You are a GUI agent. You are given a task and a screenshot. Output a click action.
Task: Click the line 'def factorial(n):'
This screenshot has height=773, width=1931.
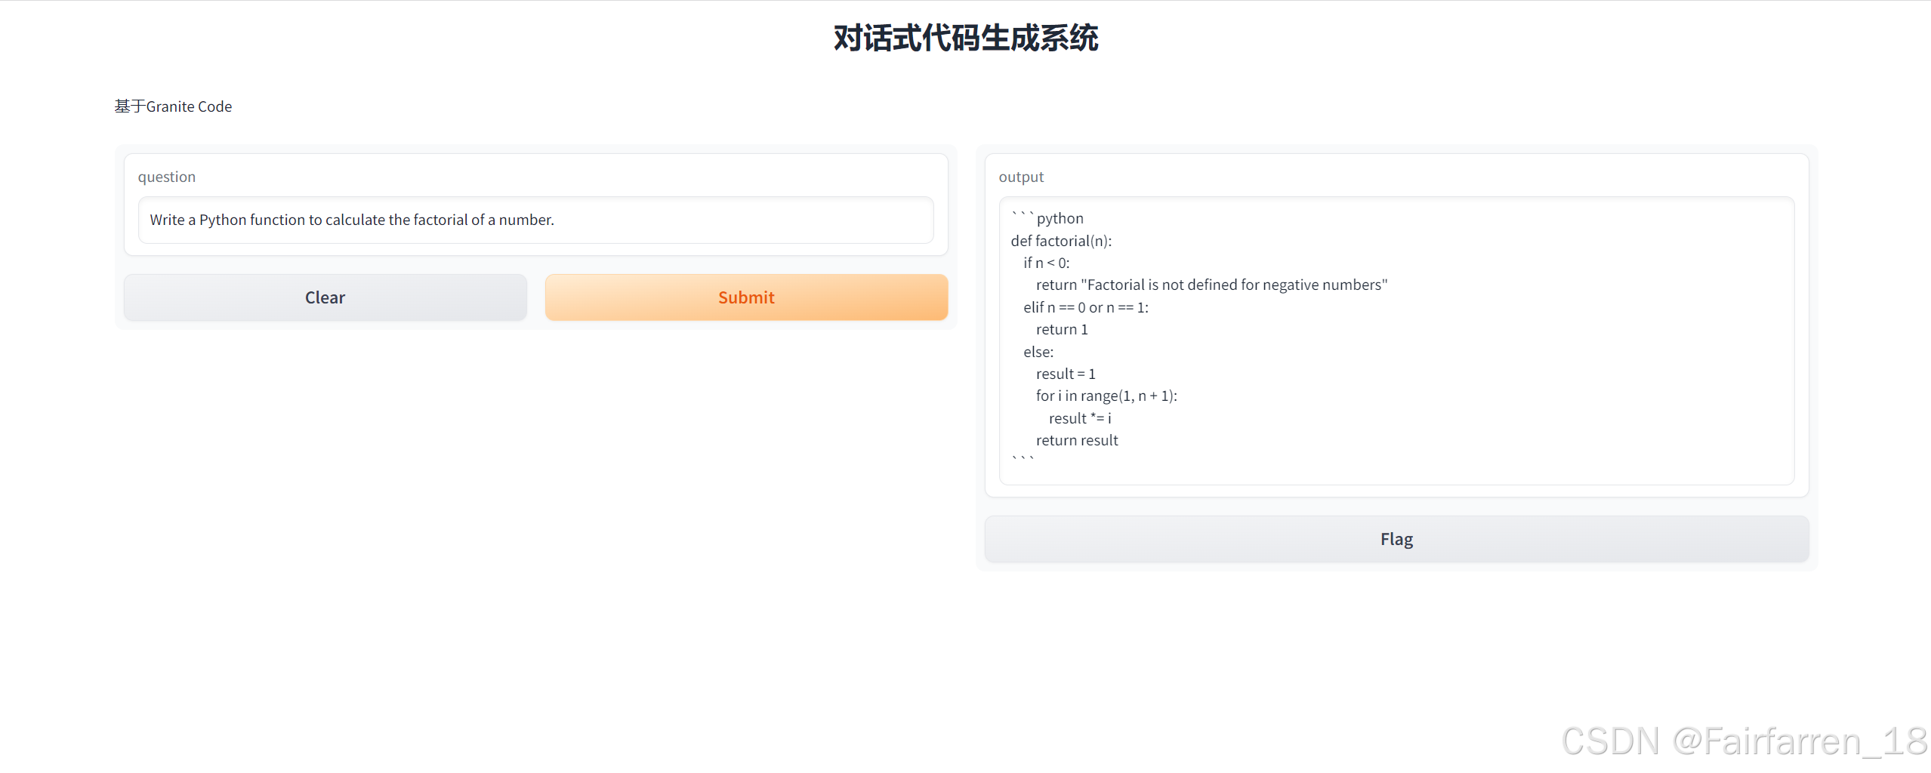1061,241
